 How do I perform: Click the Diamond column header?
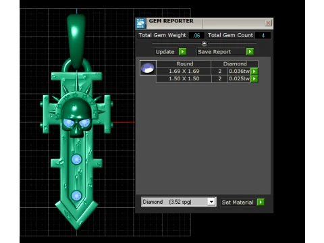235,64
